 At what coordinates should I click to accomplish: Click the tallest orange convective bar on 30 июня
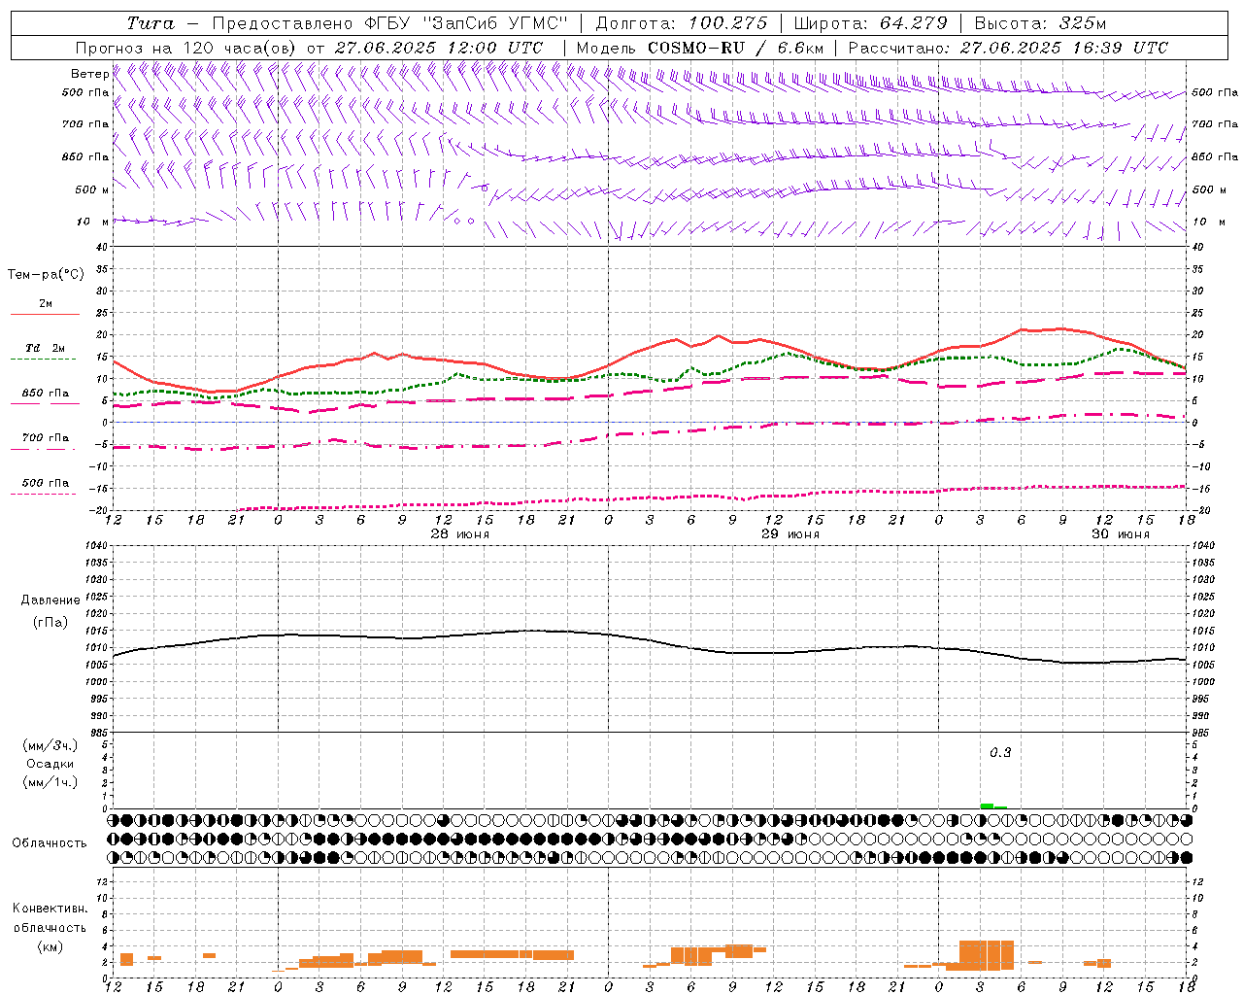click(x=987, y=955)
